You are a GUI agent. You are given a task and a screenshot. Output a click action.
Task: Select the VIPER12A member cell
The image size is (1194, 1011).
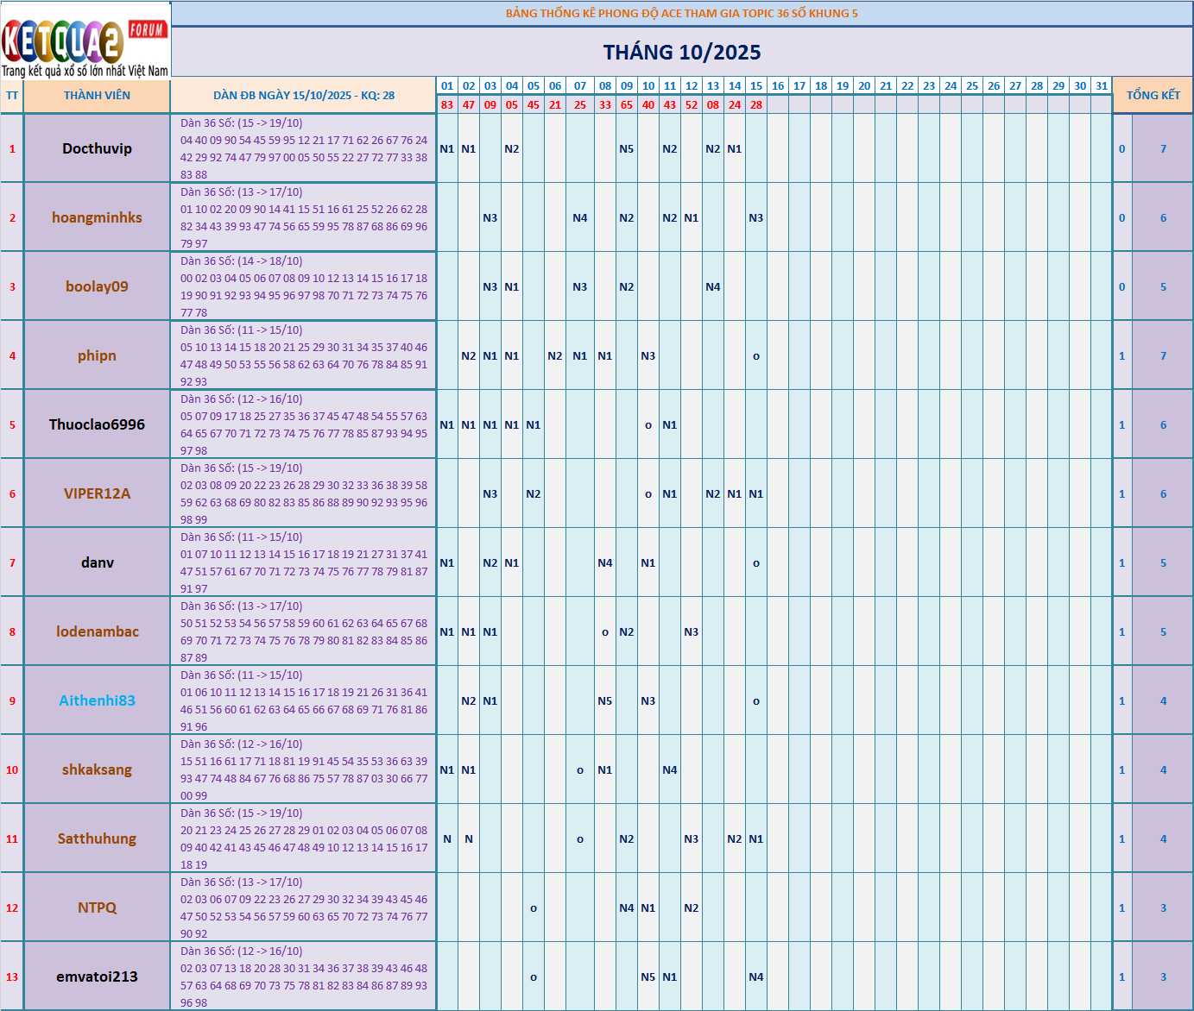pyautogui.click(x=97, y=493)
